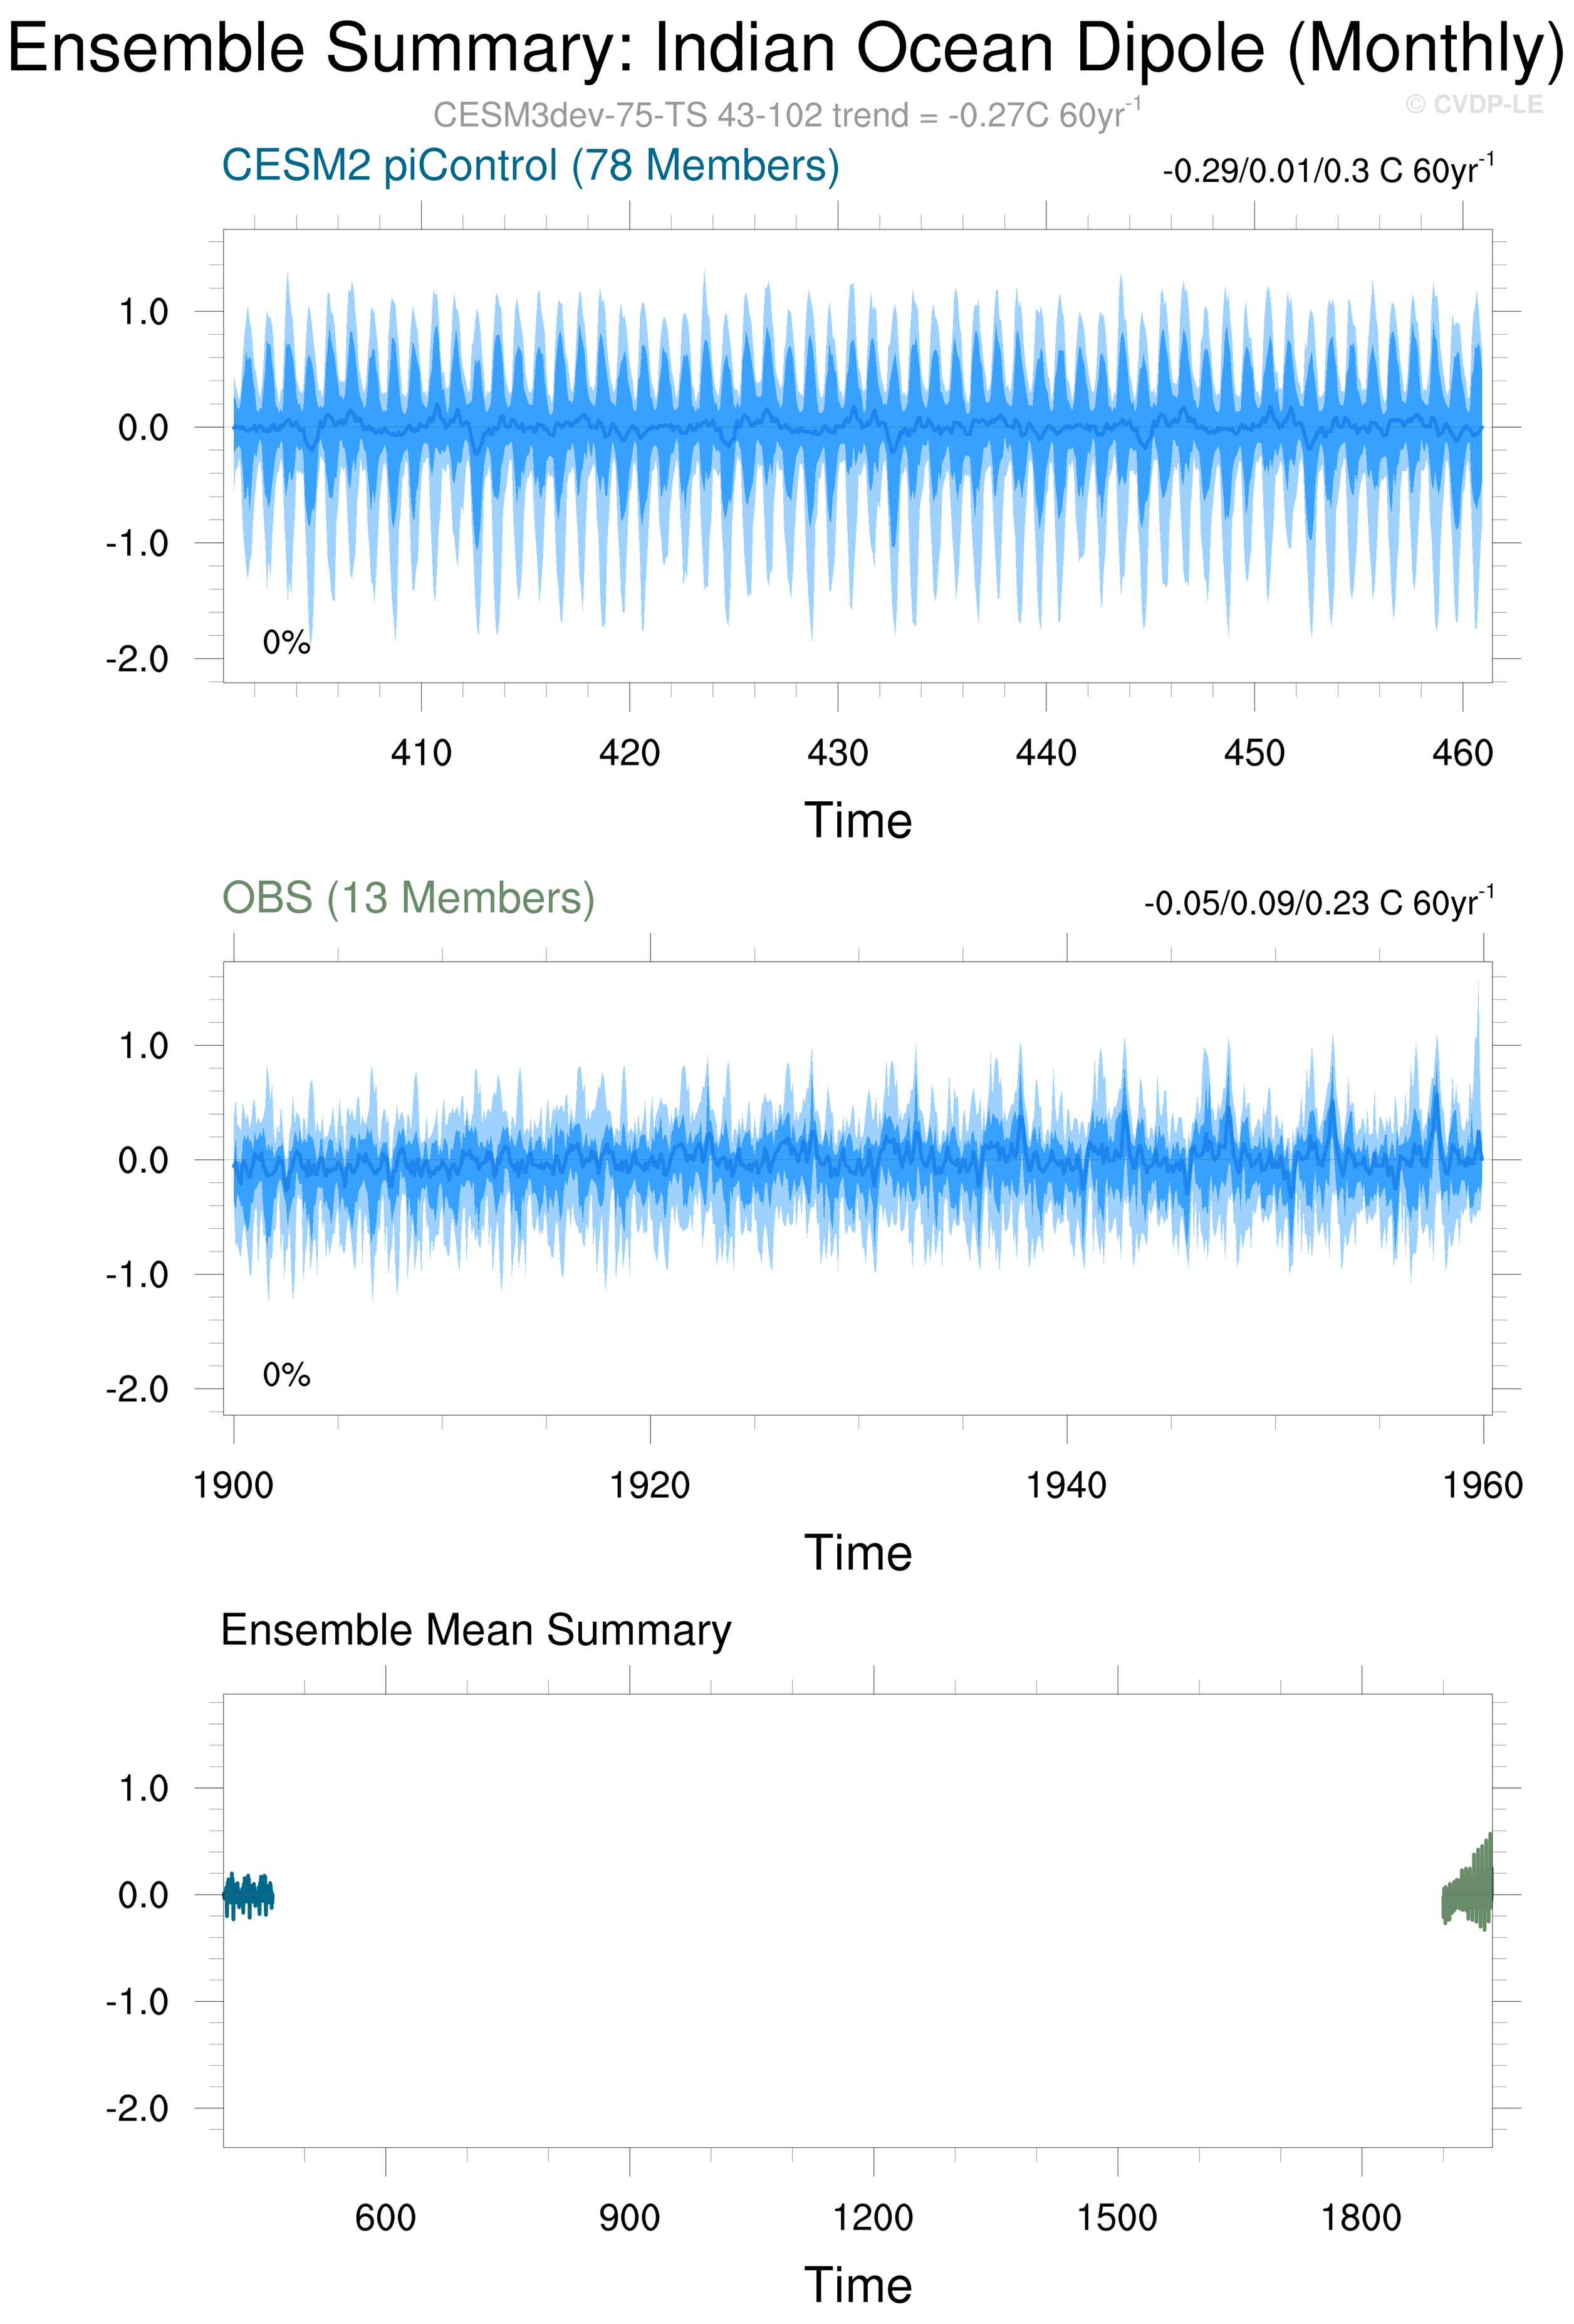The width and height of the screenshot is (1574, 2324).
Task: Select the 1800 tick on Ensemble Mean axis
Action: [1360, 2217]
